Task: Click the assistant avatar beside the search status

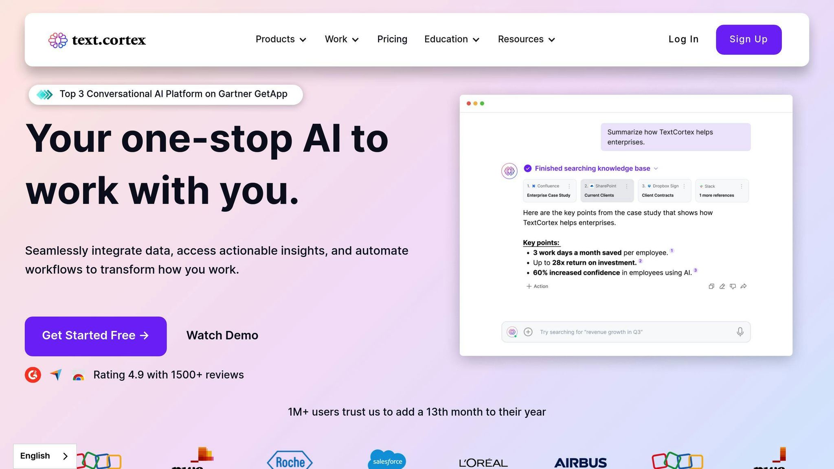Action: [509, 171]
